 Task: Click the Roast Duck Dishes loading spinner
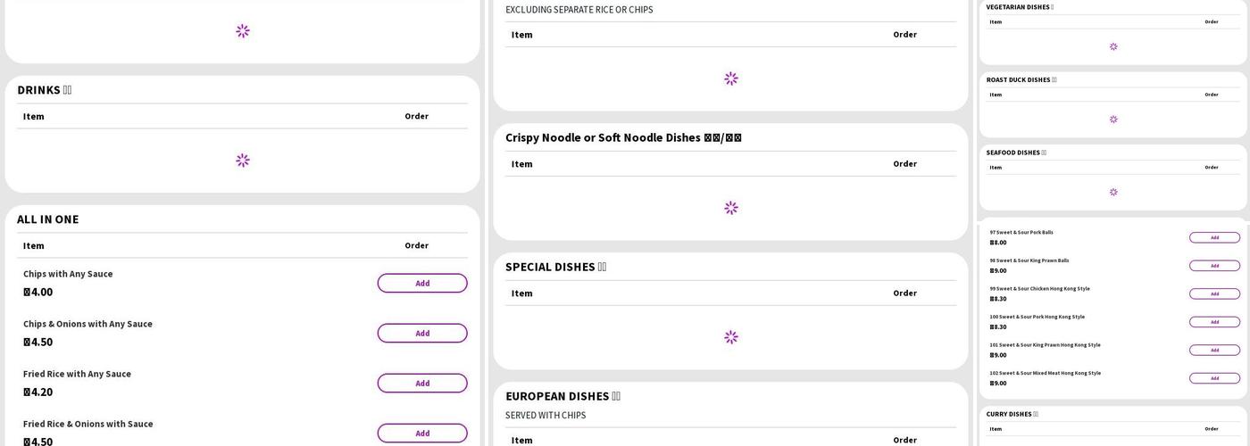click(1113, 120)
